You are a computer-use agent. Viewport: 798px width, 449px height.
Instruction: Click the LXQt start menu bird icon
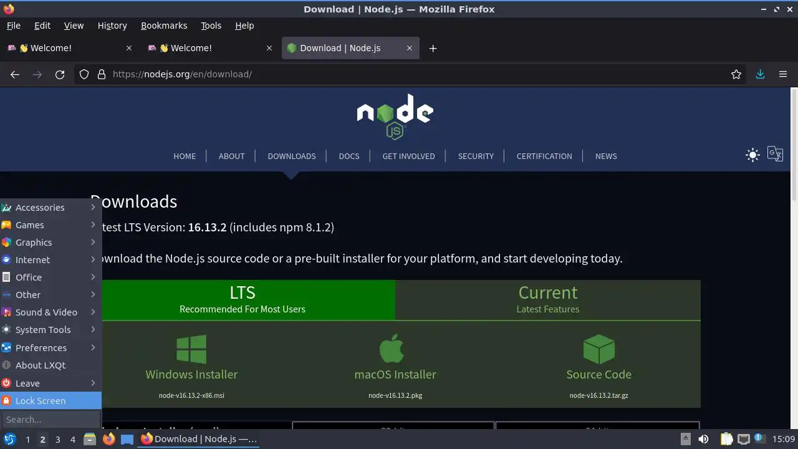[10, 439]
